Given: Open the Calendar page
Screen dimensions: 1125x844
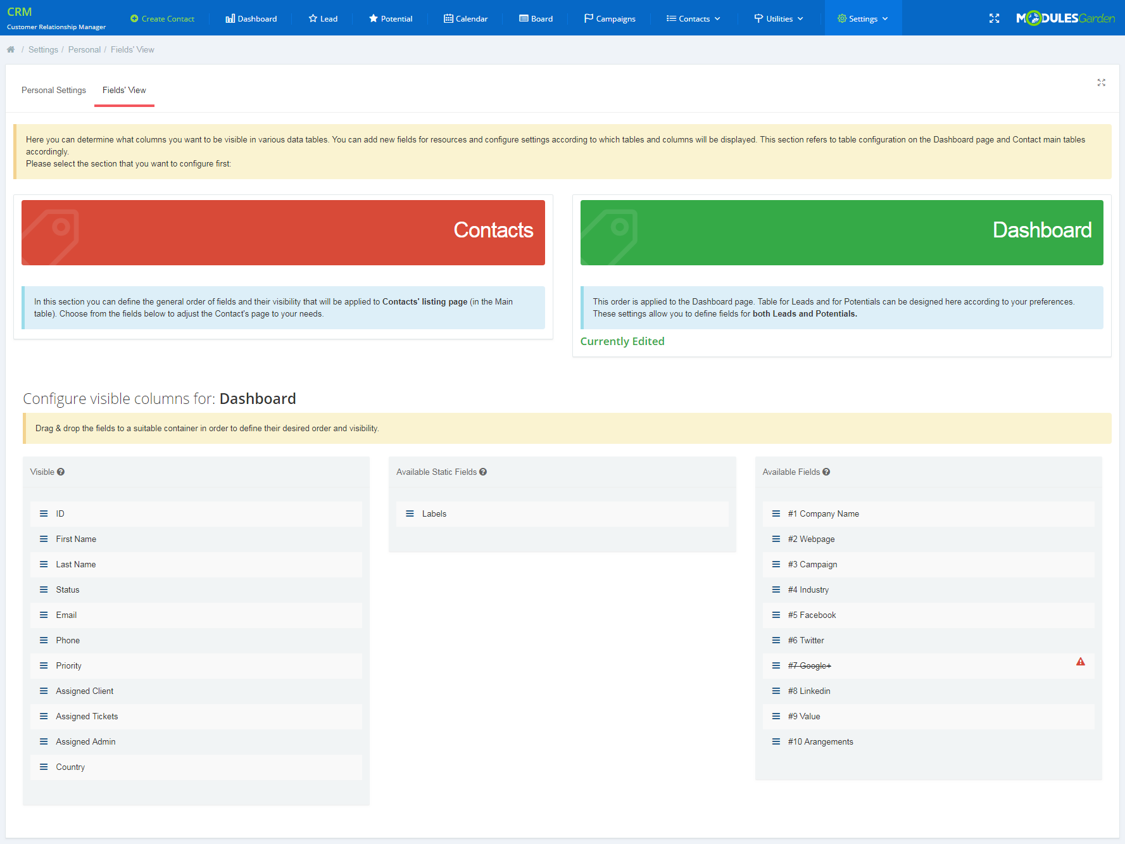Looking at the screenshot, I should [x=465, y=18].
